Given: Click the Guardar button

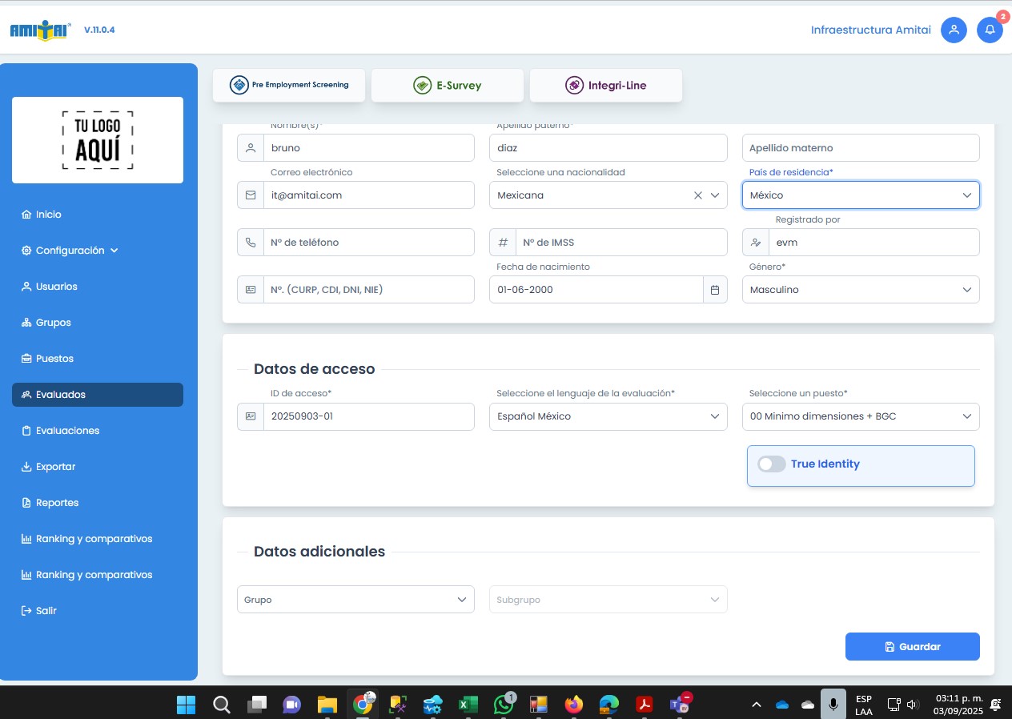Looking at the screenshot, I should pyautogui.click(x=912, y=647).
